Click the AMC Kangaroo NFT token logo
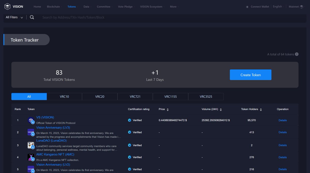Screen dimensions: 310x173 [x=31, y=157]
